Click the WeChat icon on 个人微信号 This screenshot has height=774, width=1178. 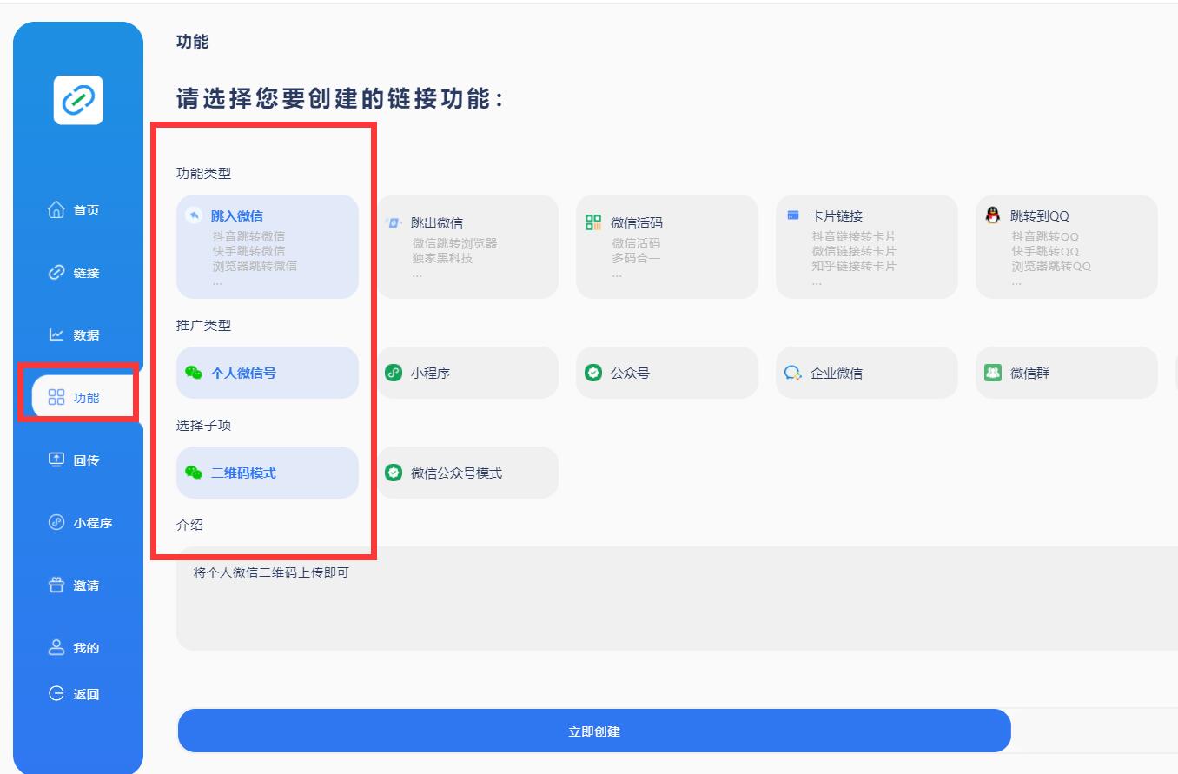(194, 373)
